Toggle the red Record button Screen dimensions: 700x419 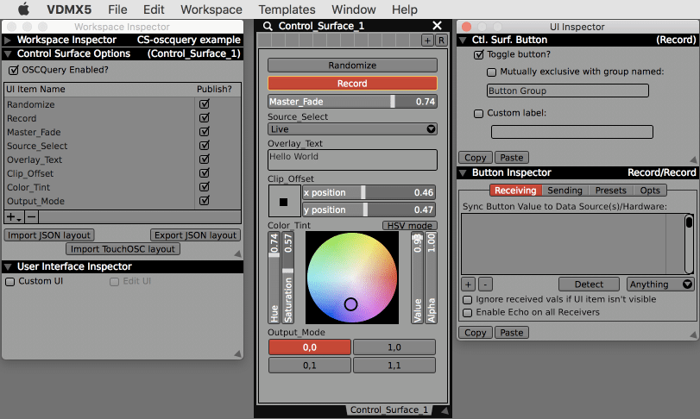click(x=352, y=84)
